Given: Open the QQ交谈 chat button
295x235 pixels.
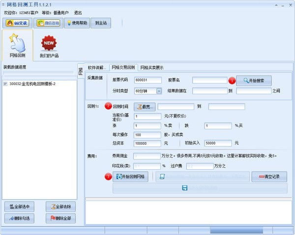Looking at the screenshot, I should point(17,23).
